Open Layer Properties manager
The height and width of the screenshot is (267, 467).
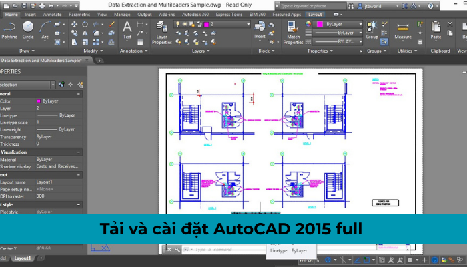click(x=161, y=33)
